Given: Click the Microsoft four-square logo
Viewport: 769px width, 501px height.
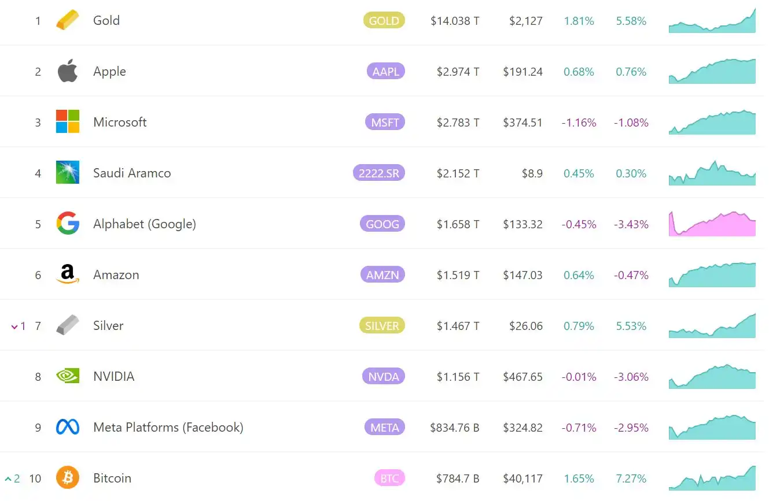Looking at the screenshot, I should click(x=67, y=122).
